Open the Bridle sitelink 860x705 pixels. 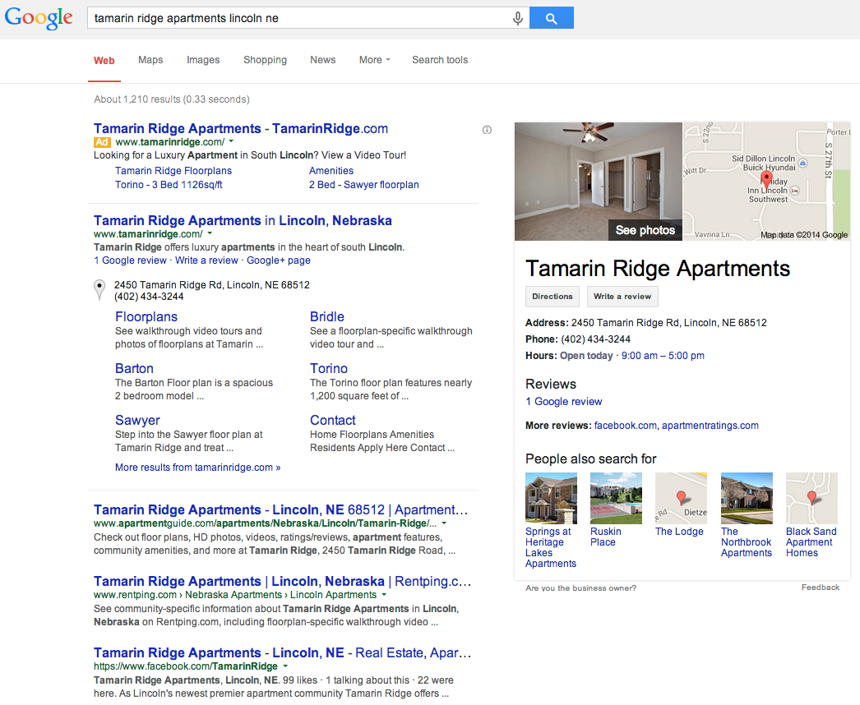click(327, 316)
